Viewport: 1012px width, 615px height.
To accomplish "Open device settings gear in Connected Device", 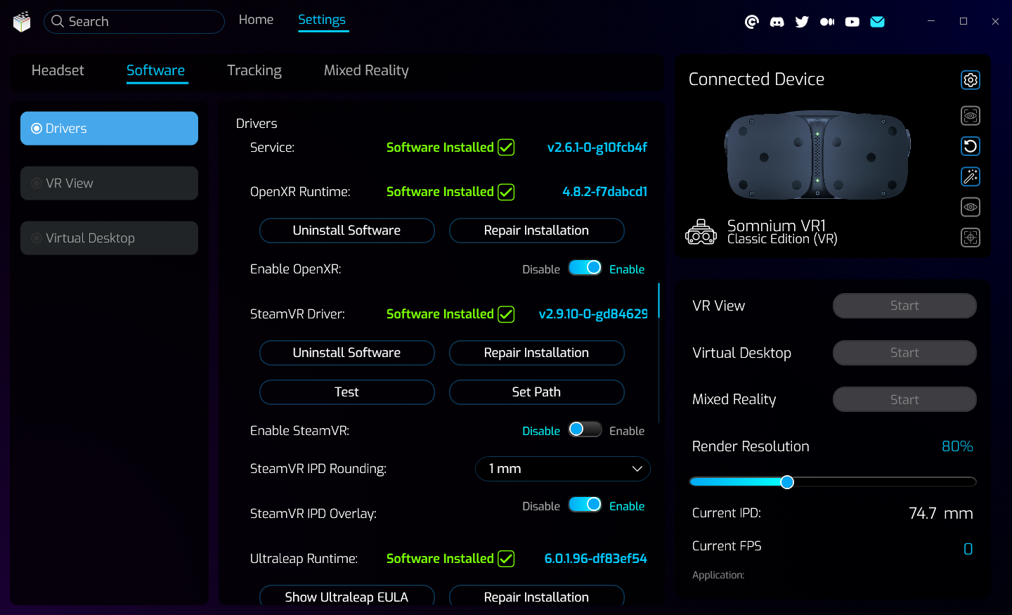I will click(971, 80).
